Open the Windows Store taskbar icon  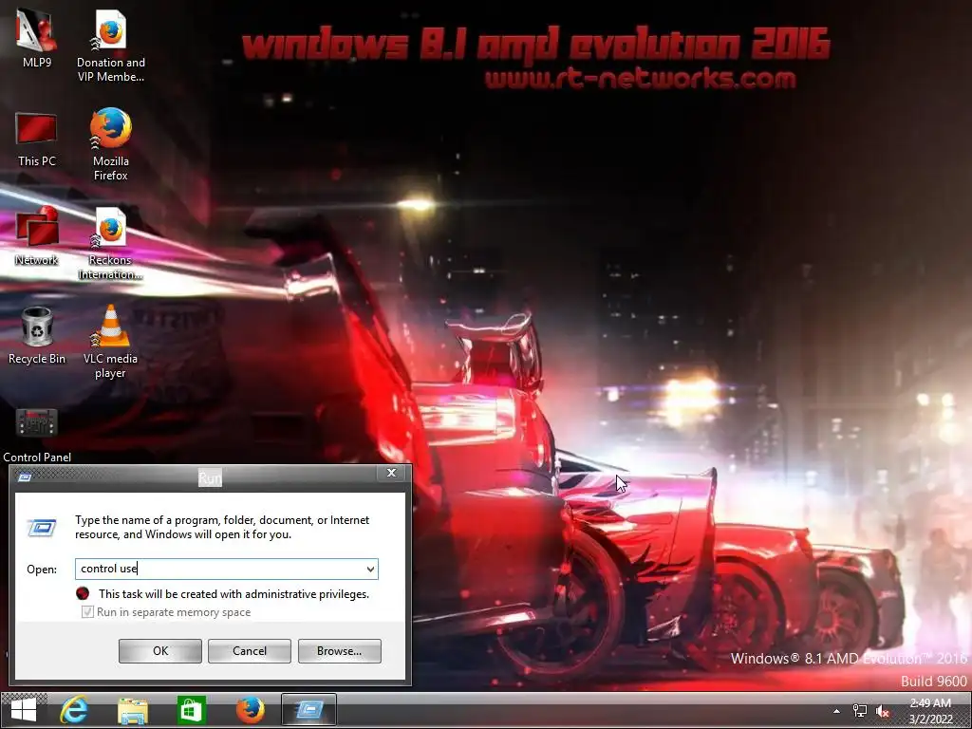coord(191,710)
